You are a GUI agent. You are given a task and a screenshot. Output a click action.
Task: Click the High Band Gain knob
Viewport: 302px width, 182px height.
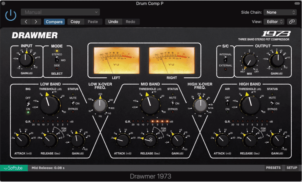click(277, 140)
